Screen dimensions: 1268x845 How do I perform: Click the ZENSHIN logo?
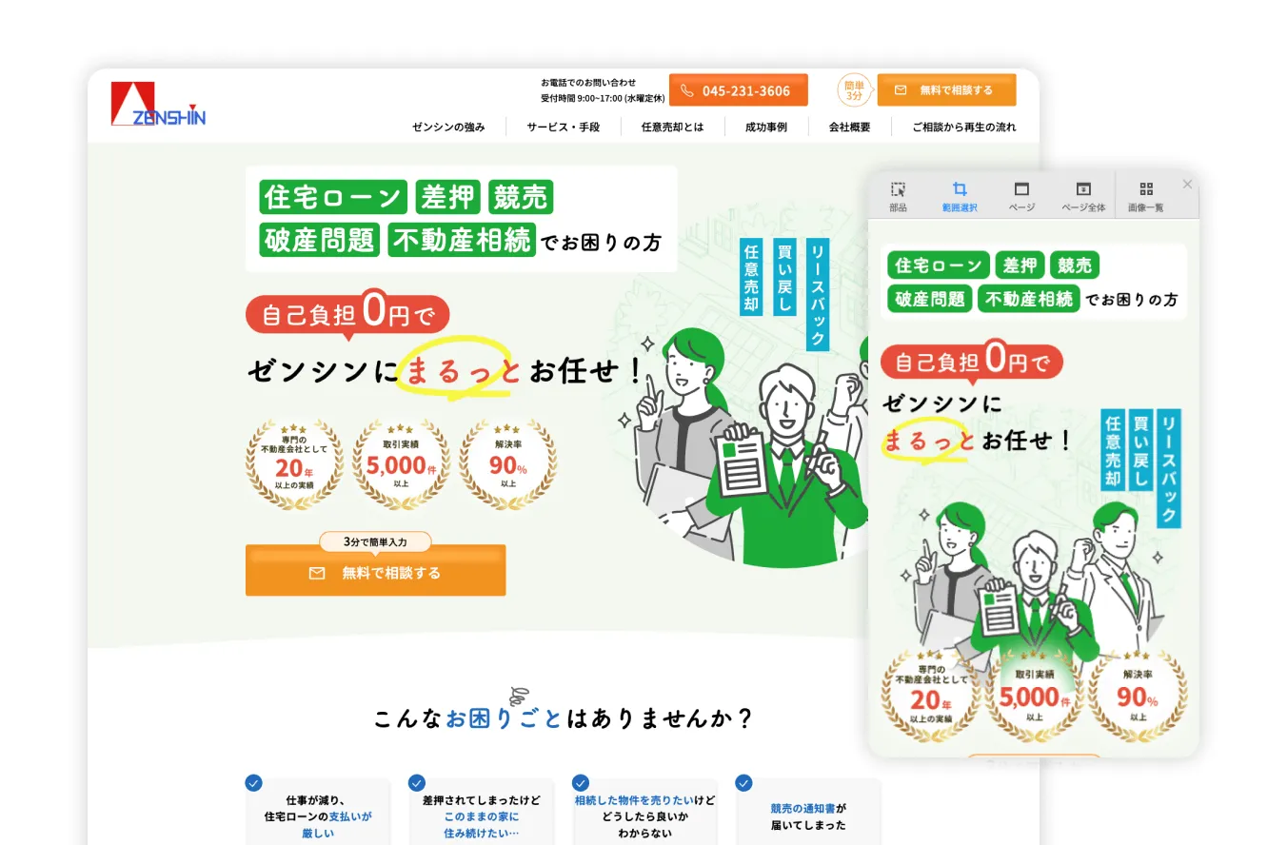(158, 104)
